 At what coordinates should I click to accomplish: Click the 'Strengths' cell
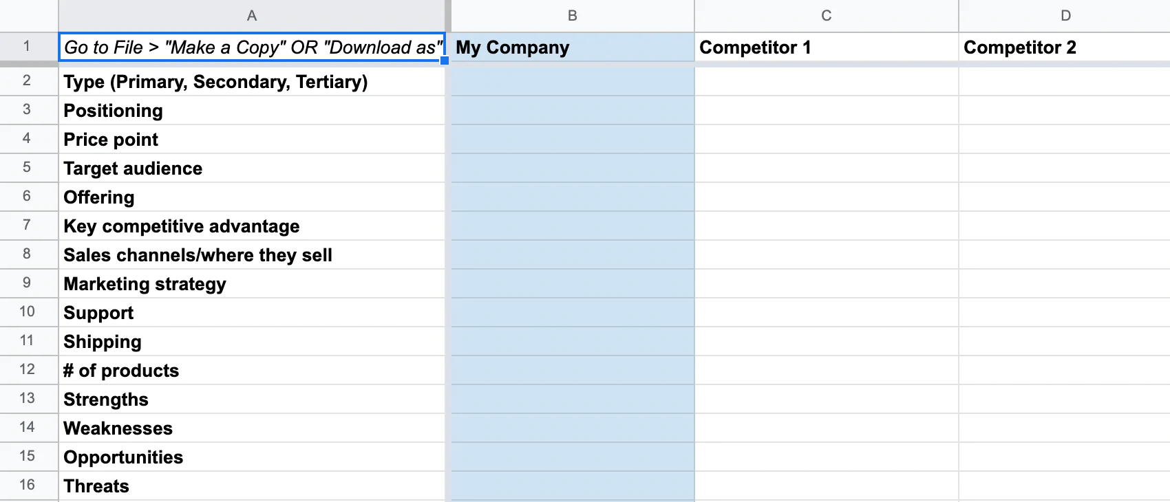pyautogui.click(x=252, y=400)
